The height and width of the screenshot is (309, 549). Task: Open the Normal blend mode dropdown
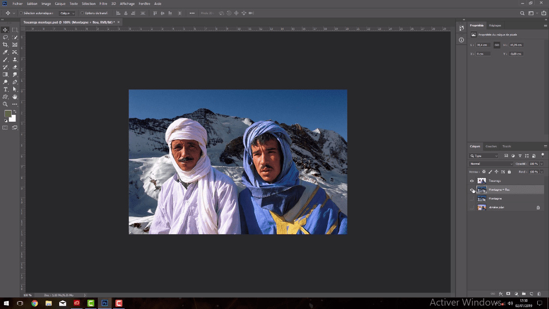click(x=491, y=164)
